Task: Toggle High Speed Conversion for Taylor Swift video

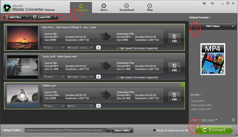Action: [117, 77]
